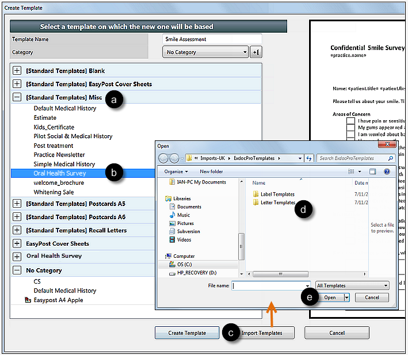Expand [Standard Templates] EasyPost Cover Sheets
This screenshot has width=408, height=355.
pos(17,84)
